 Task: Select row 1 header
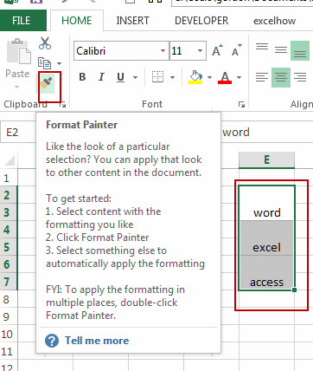(9, 178)
